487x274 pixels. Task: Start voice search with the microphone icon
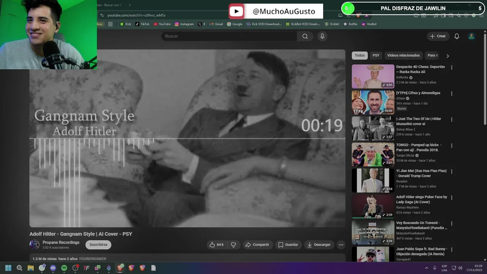pyautogui.click(x=322, y=36)
